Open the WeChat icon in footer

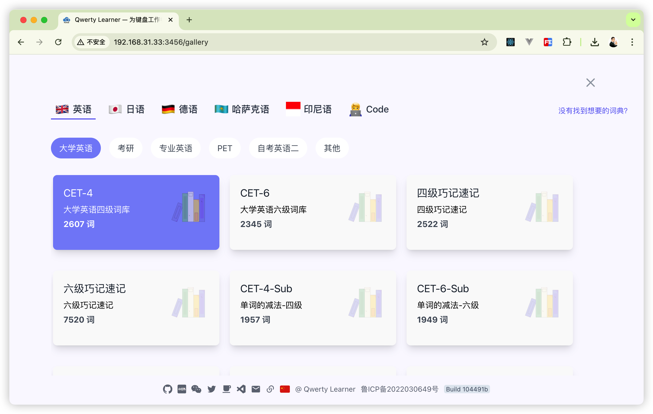196,389
